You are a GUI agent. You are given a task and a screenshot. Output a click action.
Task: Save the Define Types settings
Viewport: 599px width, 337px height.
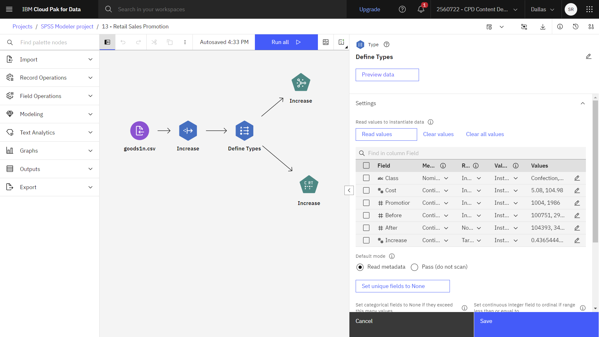536,325
